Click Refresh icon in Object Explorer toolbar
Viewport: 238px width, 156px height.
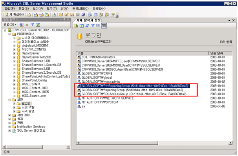click(38, 25)
